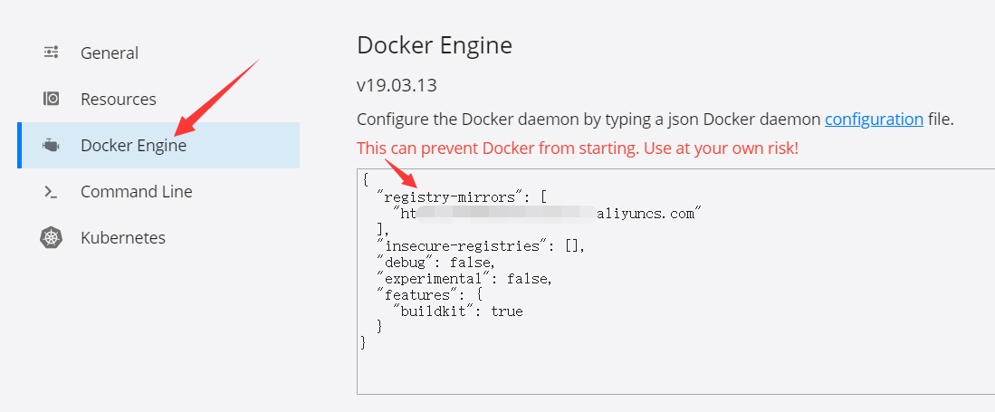
Task: Open the Kubernetes settings page
Action: 122,238
